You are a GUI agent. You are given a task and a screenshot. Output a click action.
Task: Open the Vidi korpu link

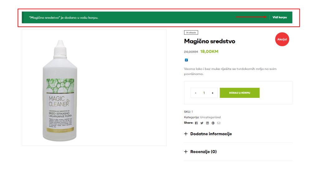[x=280, y=17]
